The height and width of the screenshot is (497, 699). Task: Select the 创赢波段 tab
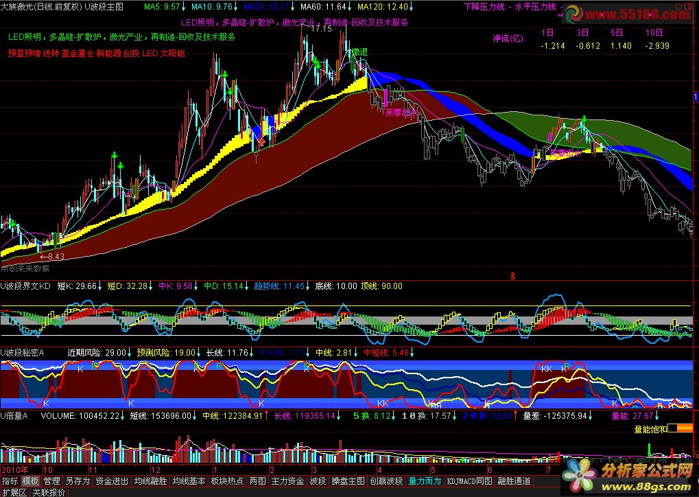click(386, 481)
